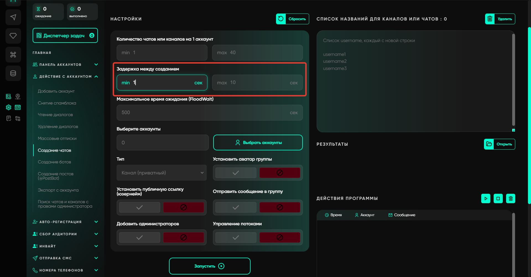The width and height of the screenshot is (531, 277).
Task: Click the diamond icon in left sidebar
Action: coord(13,36)
